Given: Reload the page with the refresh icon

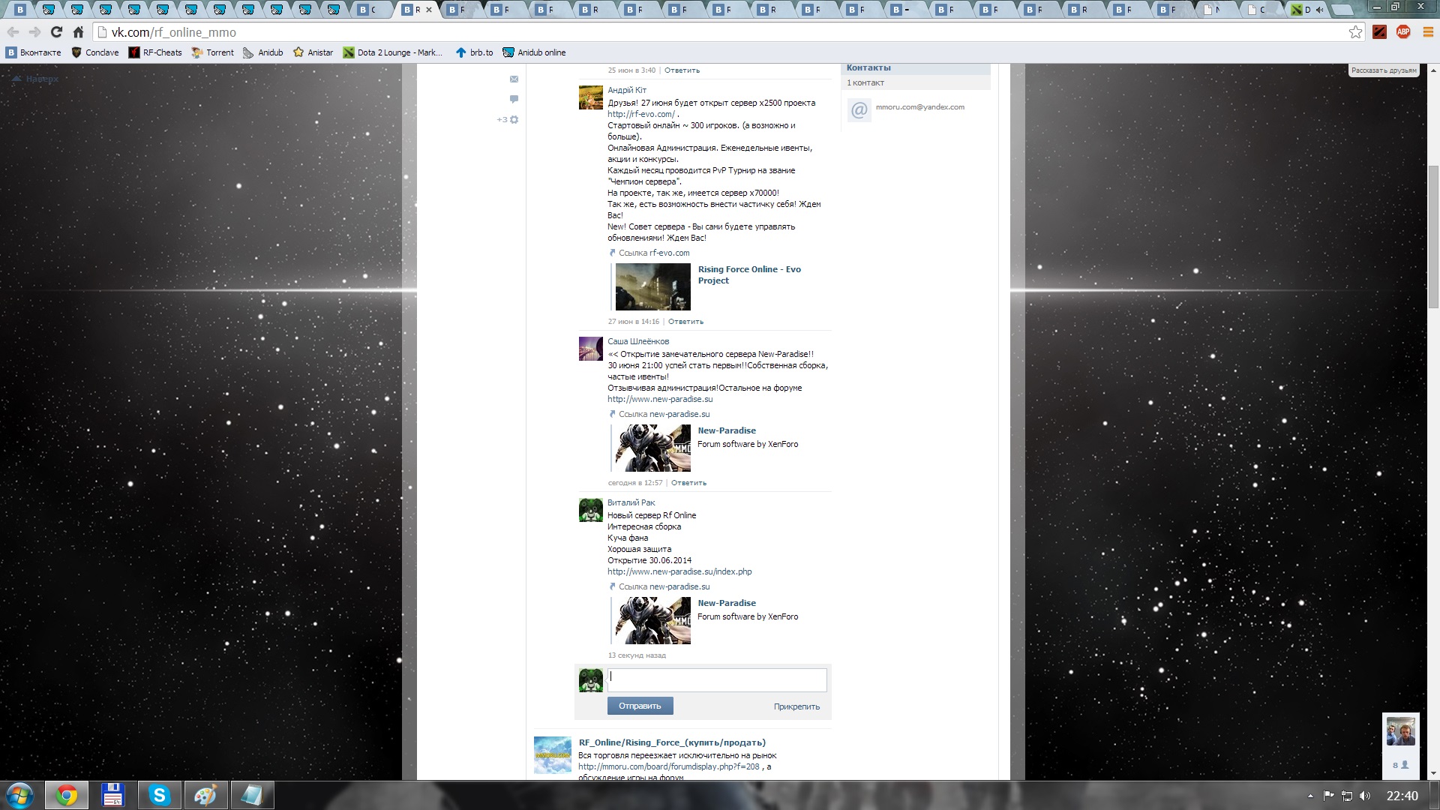Looking at the screenshot, I should click(x=56, y=32).
